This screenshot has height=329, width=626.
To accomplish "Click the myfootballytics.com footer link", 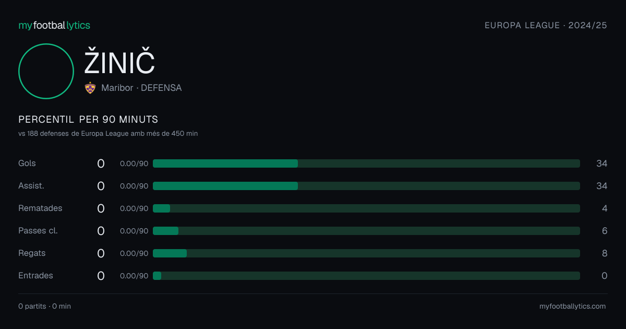I will (x=572, y=307).
